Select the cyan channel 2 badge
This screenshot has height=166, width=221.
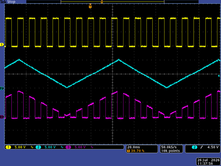(x=38, y=147)
